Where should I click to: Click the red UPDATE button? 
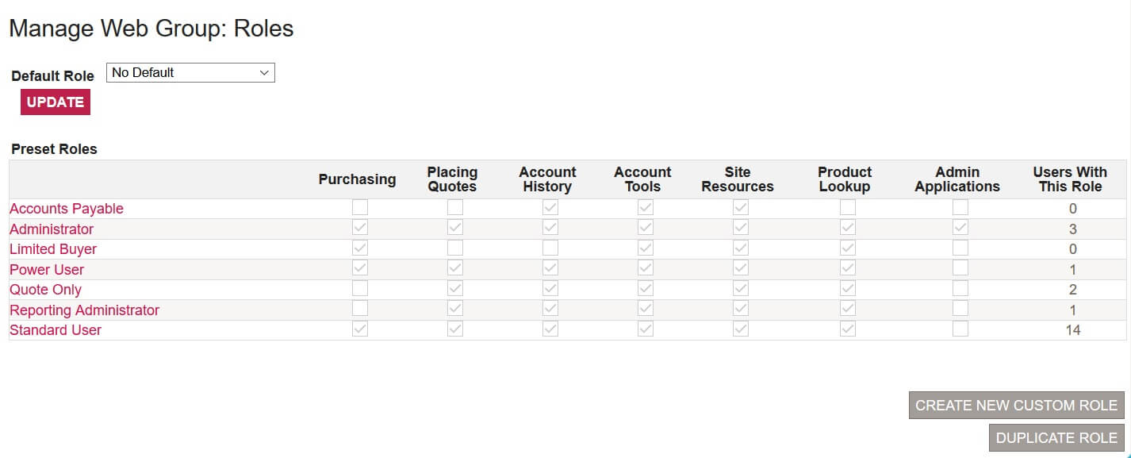pyautogui.click(x=56, y=102)
